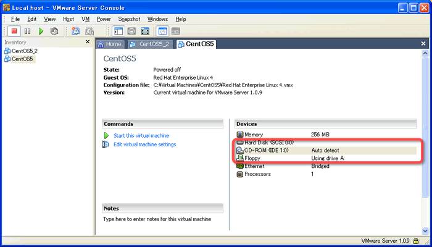Click the vertical scrollbar thumb

(x=425, y=127)
